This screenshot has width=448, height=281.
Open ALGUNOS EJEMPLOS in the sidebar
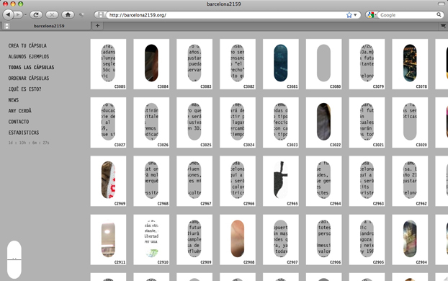[x=29, y=57]
